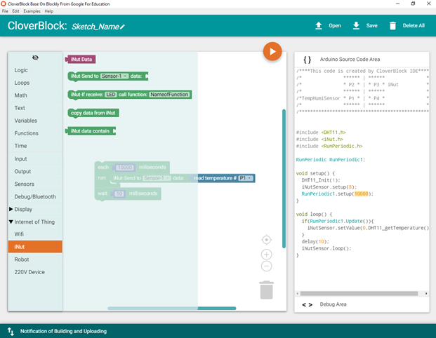436x338 pixels.
Task: Click the pencil icon beside Sketch_Name
Action: (x=122, y=27)
